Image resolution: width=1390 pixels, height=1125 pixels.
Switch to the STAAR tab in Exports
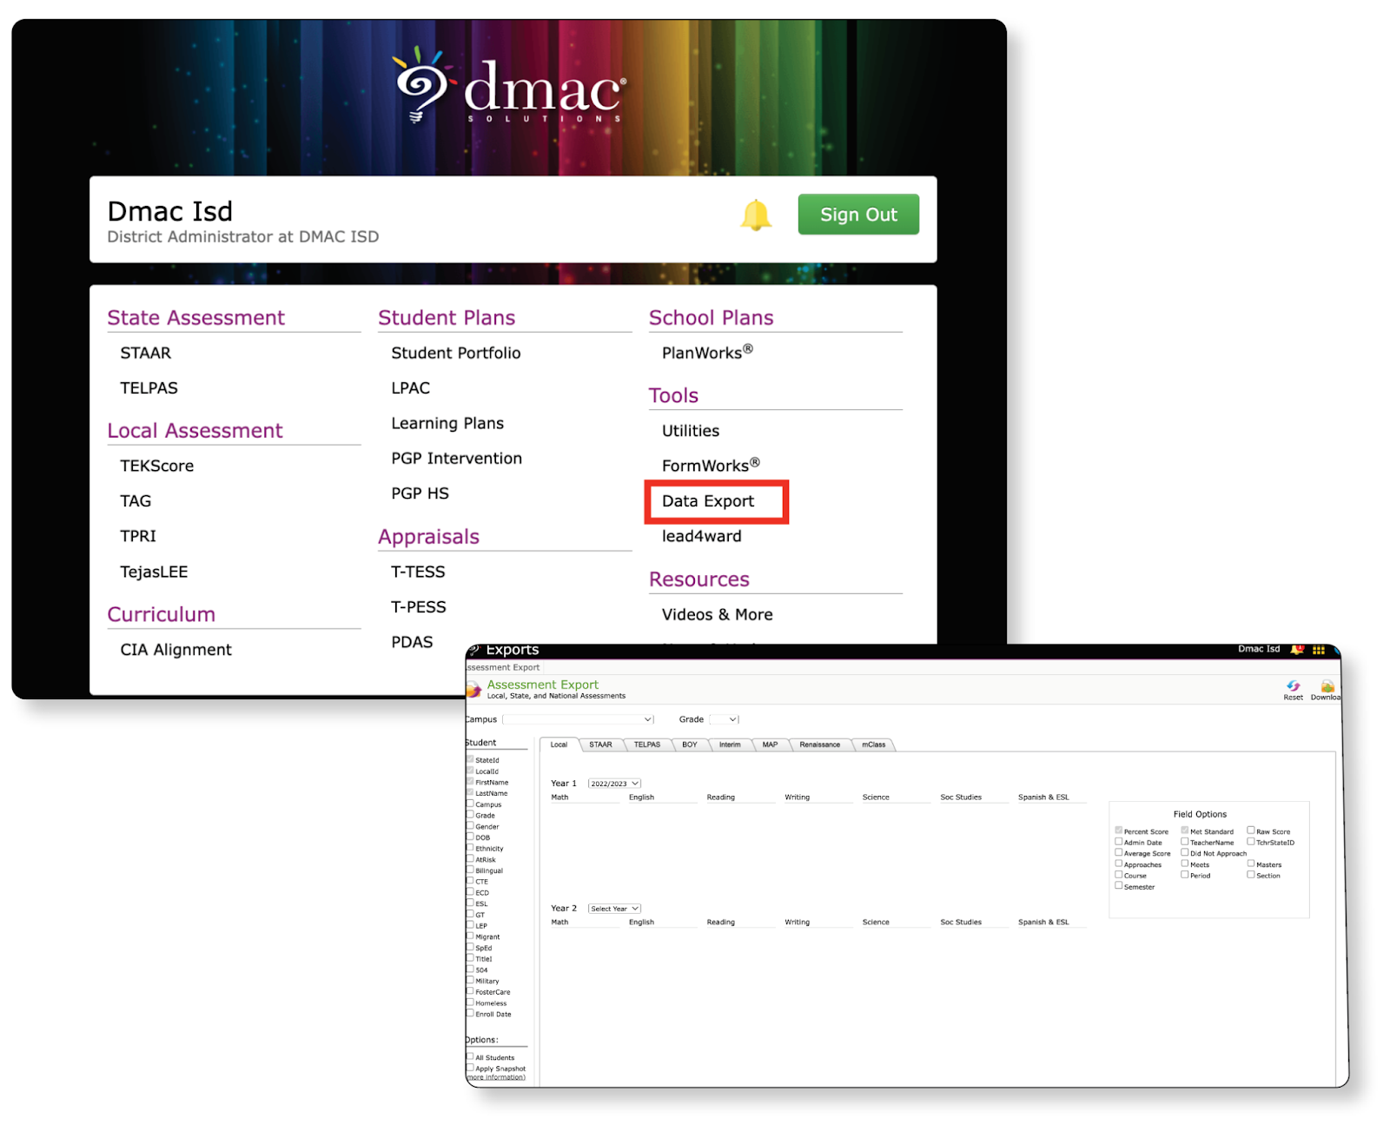click(600, 744)
